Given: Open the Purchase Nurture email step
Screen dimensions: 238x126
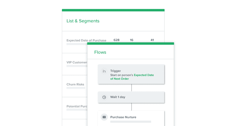Looking at the screenshot, I should [131, 118].
